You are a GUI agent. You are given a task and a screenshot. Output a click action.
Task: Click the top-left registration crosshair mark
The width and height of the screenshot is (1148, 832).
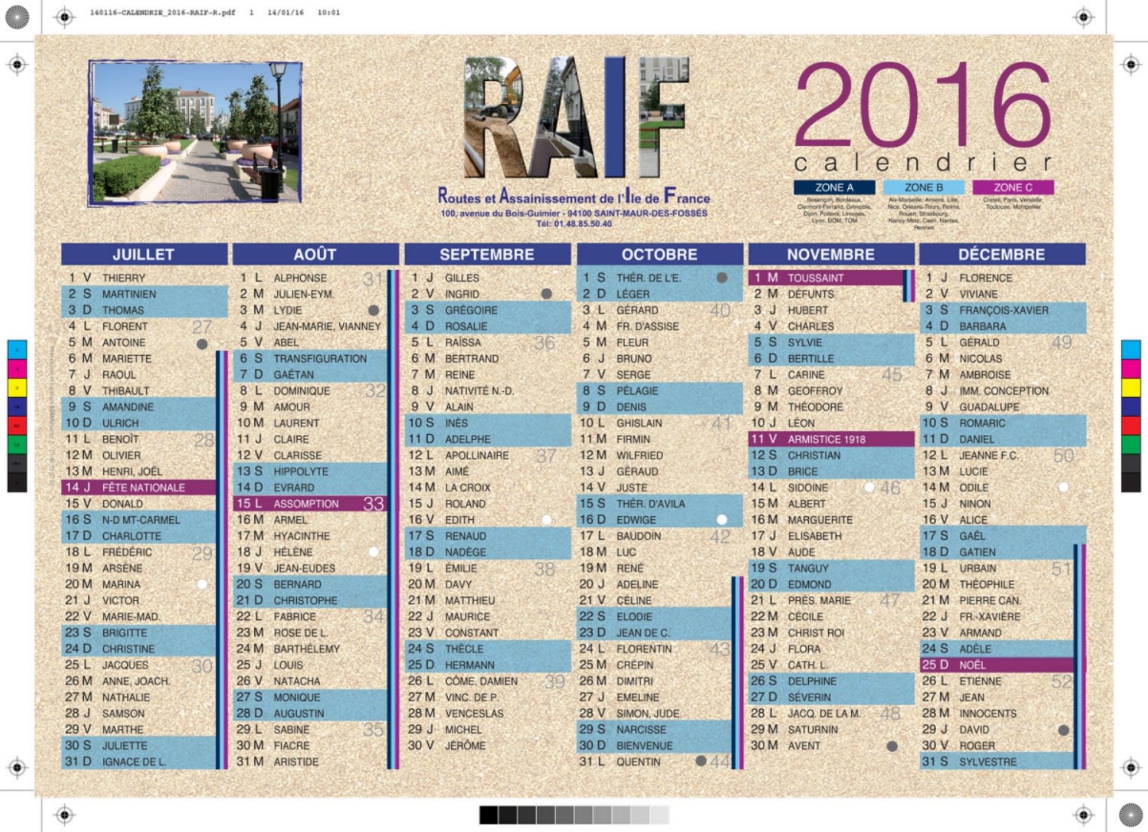click(64, 17)
